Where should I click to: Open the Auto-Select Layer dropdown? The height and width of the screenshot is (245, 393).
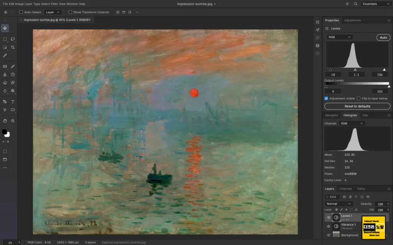[x=53, y=12]
